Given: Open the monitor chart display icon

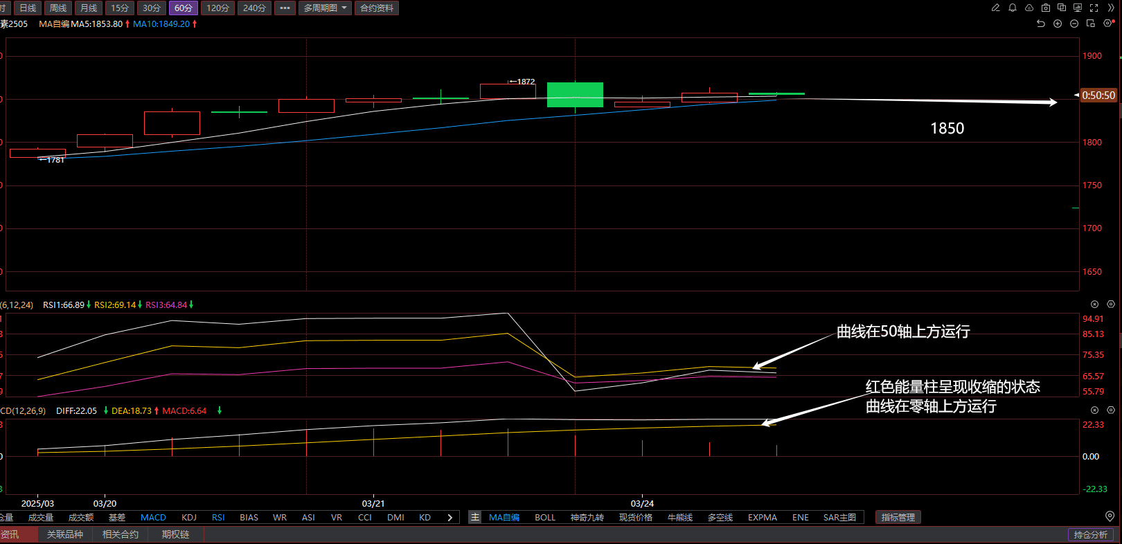Looking at the screenshot, I should point(1078,8).
